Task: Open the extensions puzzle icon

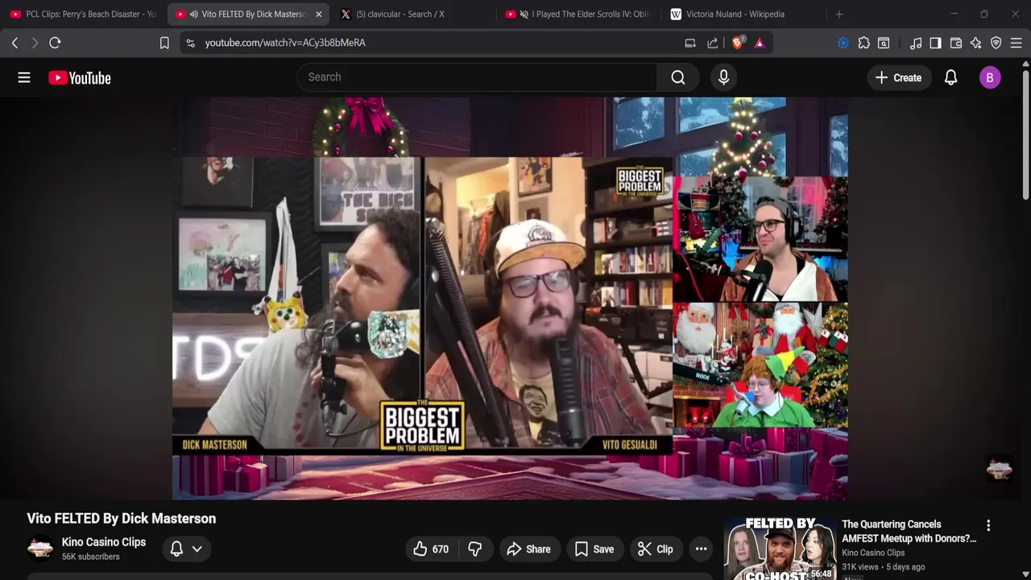Action: click(x=863, y=43)
